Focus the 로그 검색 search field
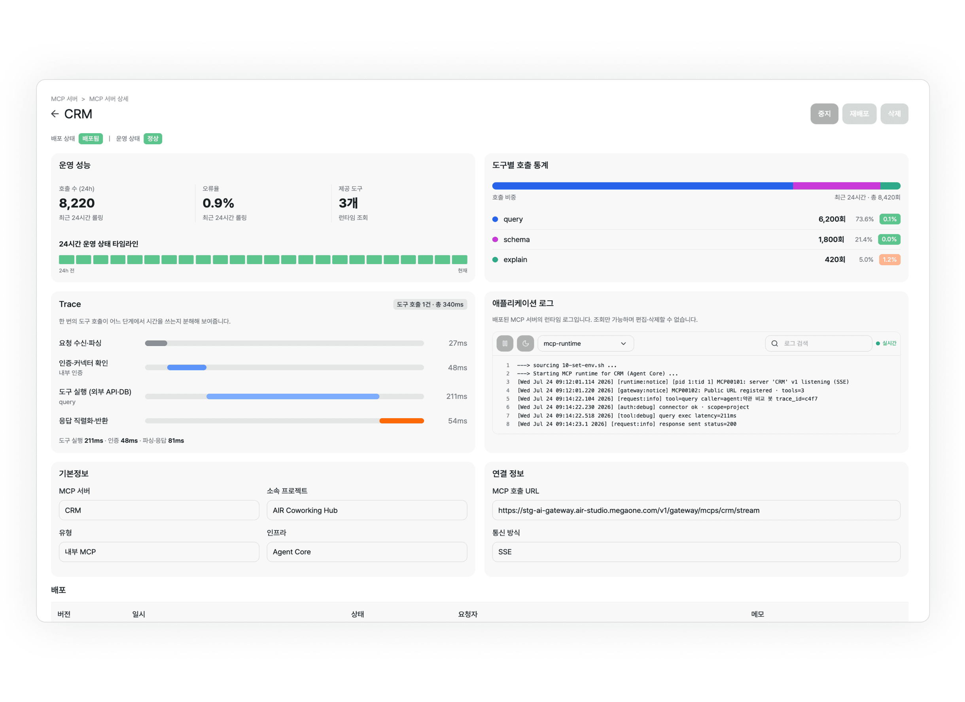965x702 pixels. tap(818, 343)
